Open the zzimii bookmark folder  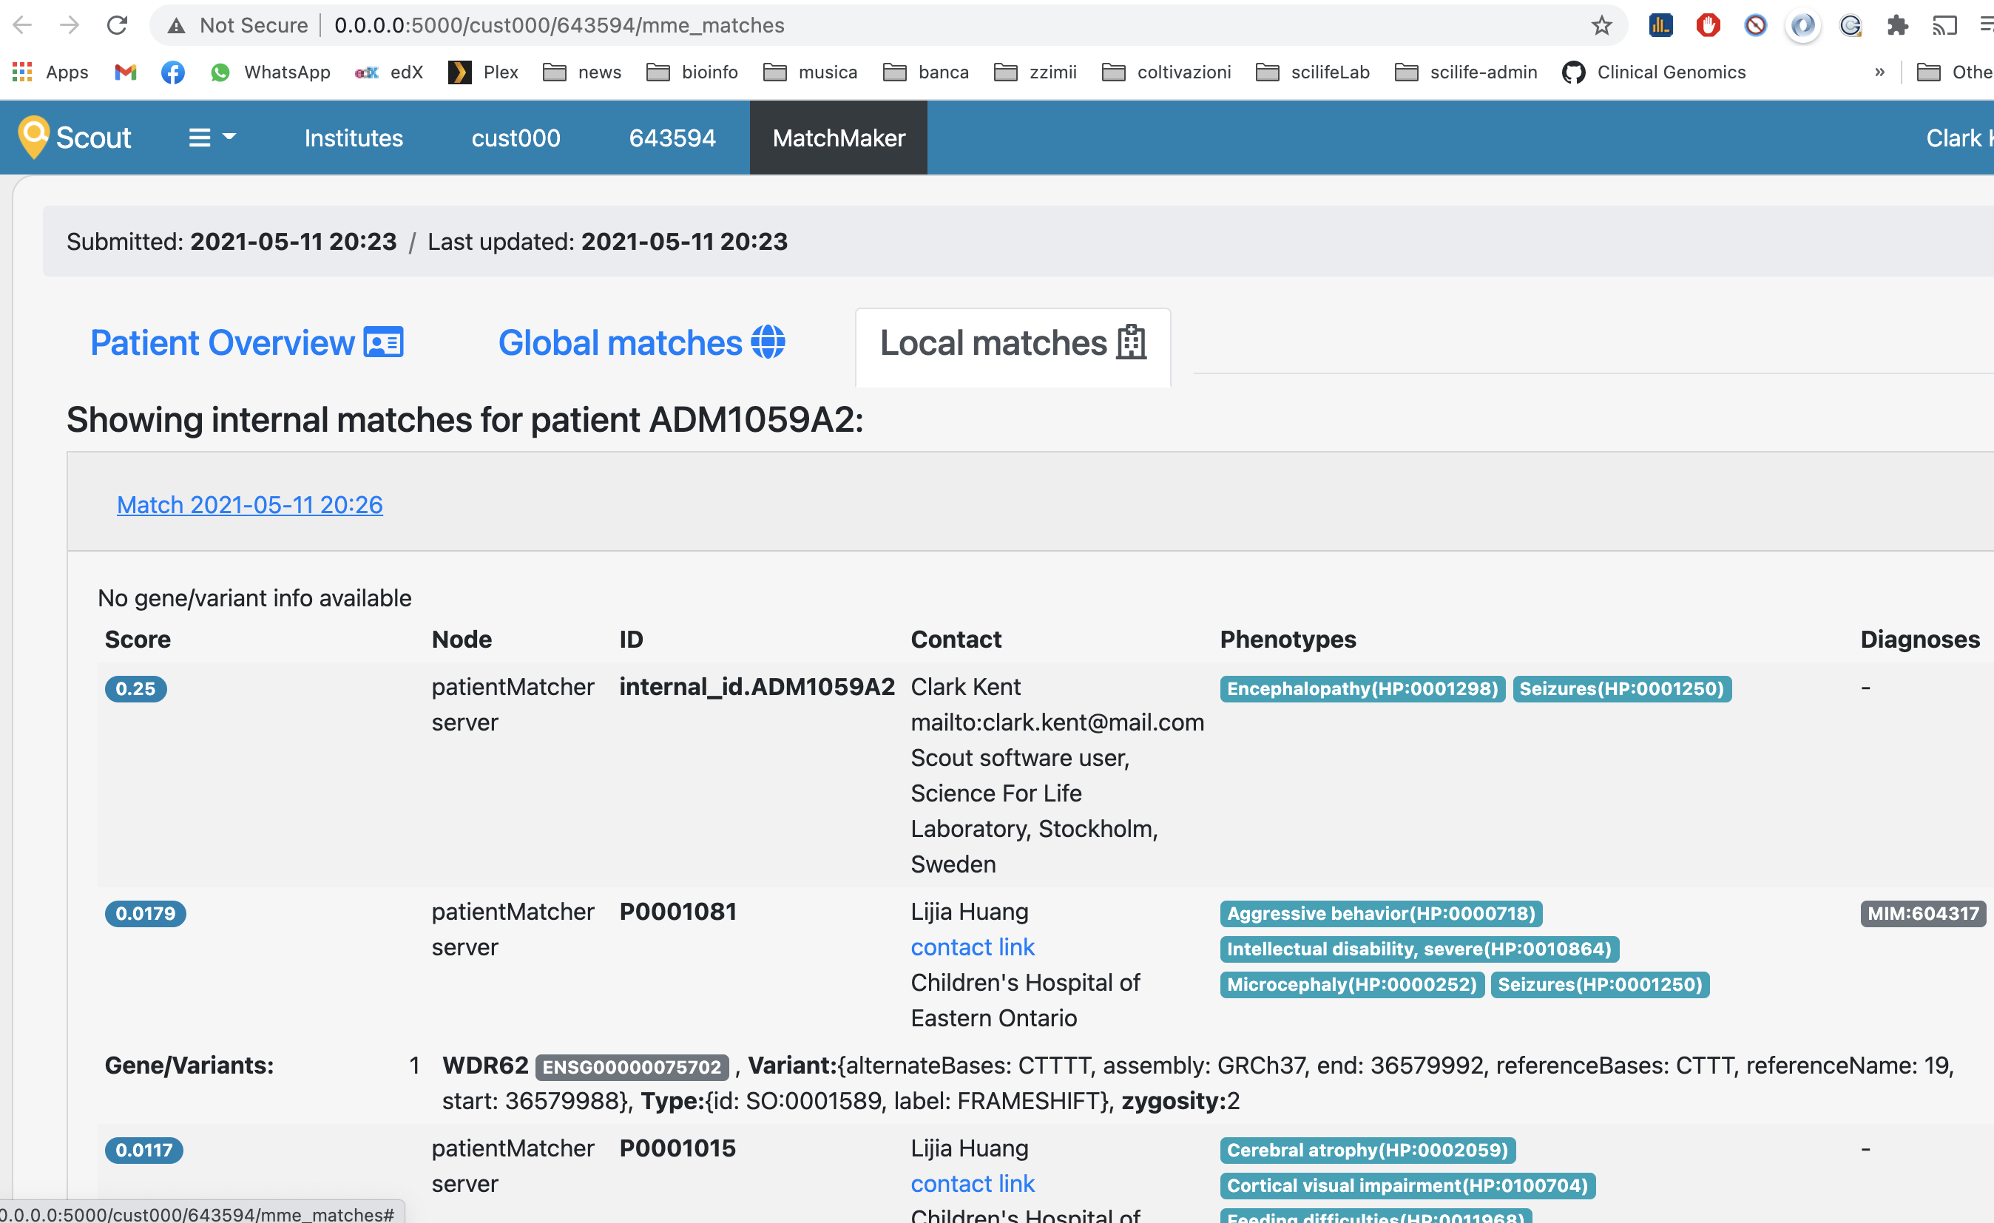tap(1035, 72)
